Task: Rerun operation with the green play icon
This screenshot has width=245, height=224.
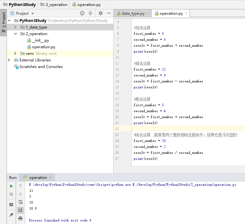Action: [11, 186]
